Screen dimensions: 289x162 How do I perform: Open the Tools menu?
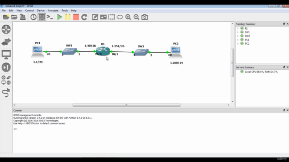65,10
